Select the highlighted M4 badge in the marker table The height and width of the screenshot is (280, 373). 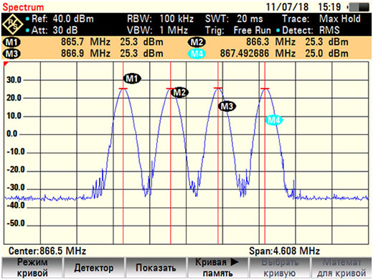[197, 54]
